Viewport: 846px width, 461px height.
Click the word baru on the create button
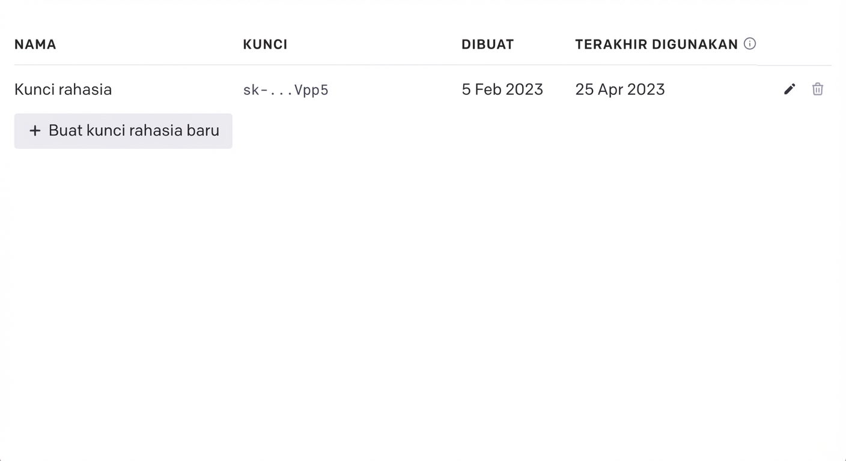click(x=203, y=131)
